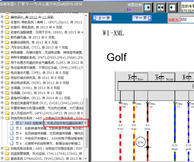Expand the 接地设计 自2012年11月起 folder
Screen dimensions: 194x162
(x=2, y=17)
